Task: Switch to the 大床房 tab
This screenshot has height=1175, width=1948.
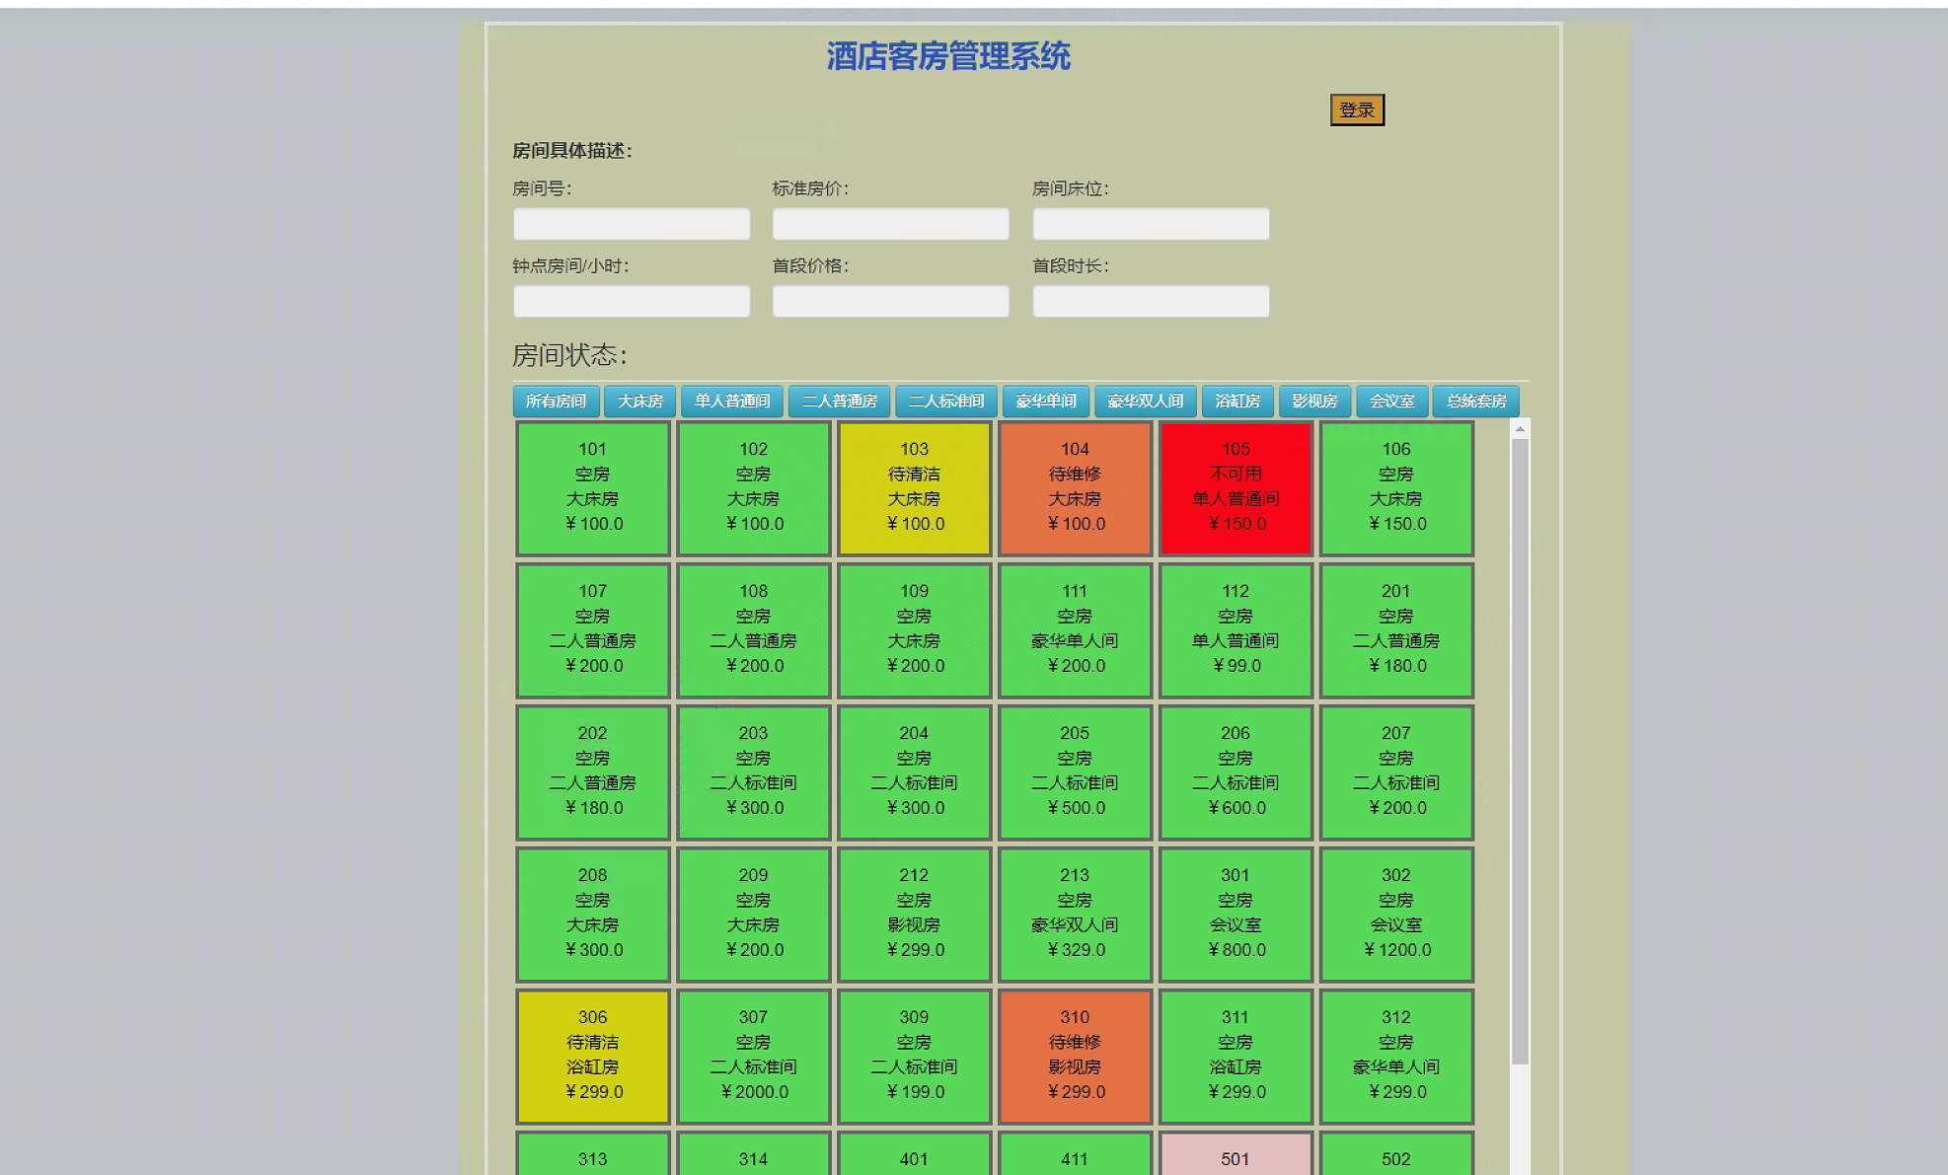Action: coord(639,402)
